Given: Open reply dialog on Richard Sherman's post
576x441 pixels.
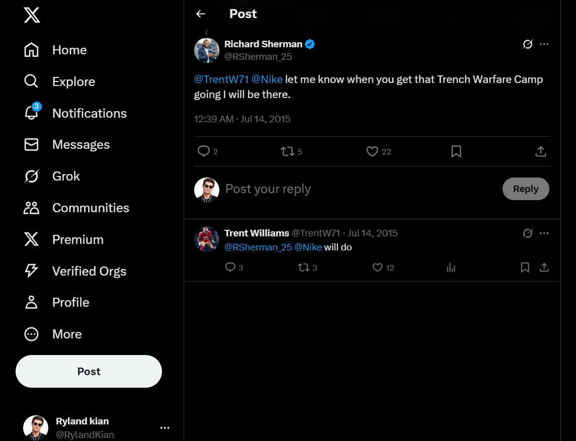Looking at the screenshot, I should pos(204,151).
